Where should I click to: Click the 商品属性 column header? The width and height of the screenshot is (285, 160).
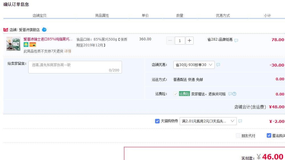point(102,16)
